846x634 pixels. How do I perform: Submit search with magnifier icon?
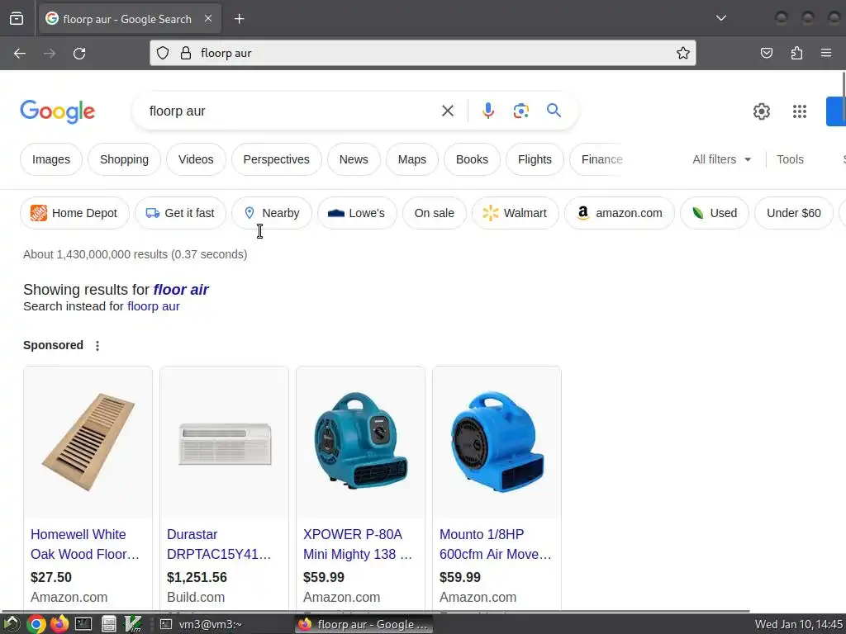[x=554, y=111]
